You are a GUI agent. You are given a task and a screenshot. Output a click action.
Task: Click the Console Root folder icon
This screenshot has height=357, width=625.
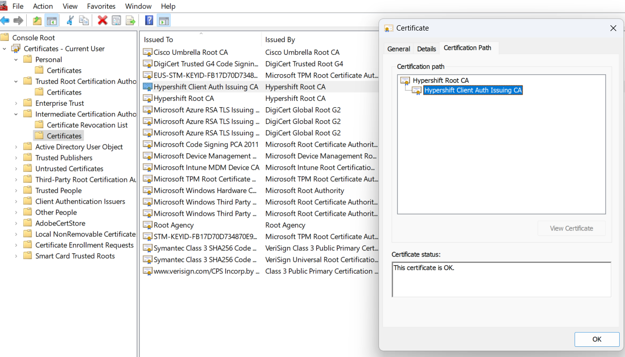(x=5, y=37)
